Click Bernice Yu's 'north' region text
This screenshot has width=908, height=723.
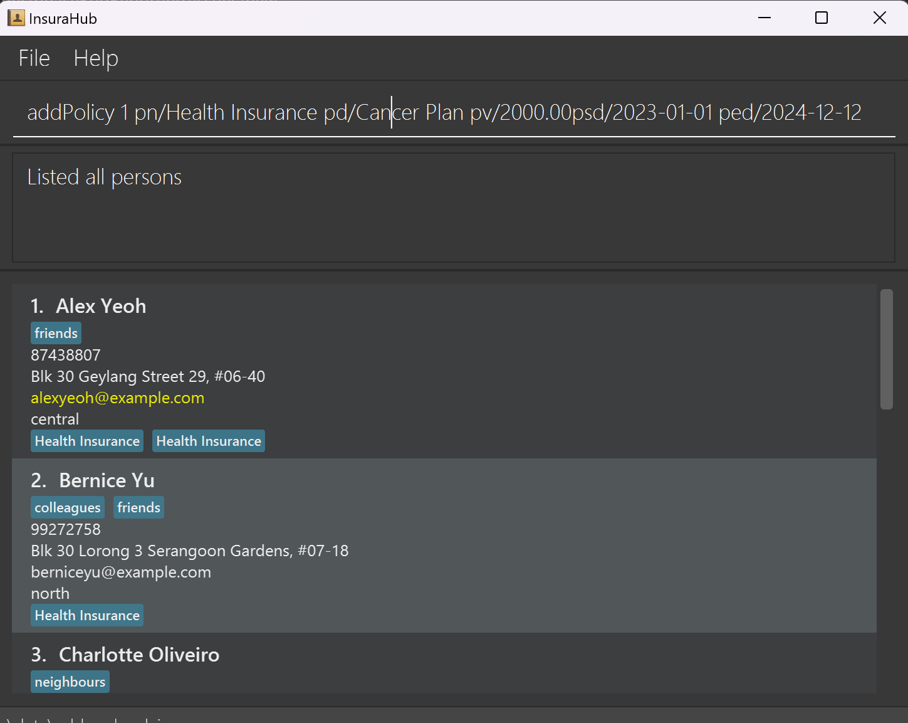point(50,593)
